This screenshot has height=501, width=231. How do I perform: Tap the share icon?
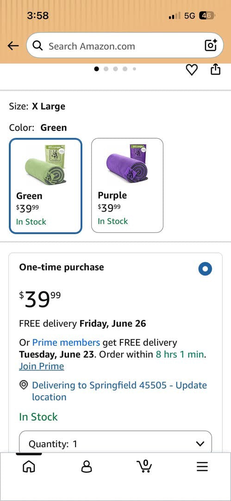tap(215, 69)
